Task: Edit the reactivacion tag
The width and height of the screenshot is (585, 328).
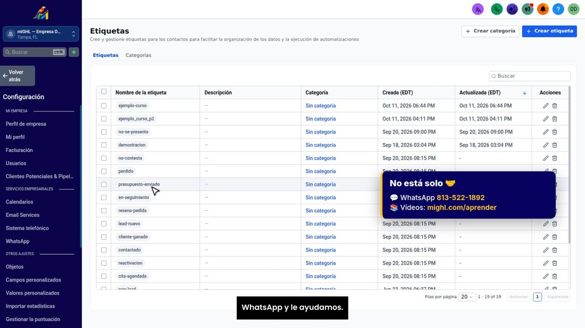Action: pyautogui.click(x=546, y=263)
